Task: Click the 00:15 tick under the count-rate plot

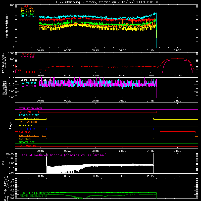Action: tap(40, 51)
